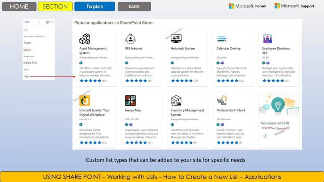Viewport: 324px width, 182px height.
Task: Select the Image Map app icon
Action: coord(130,100)
